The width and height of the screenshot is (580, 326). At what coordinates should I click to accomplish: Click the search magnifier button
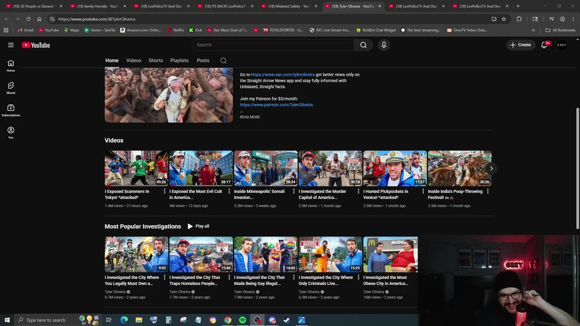click(x=363, y=45)
